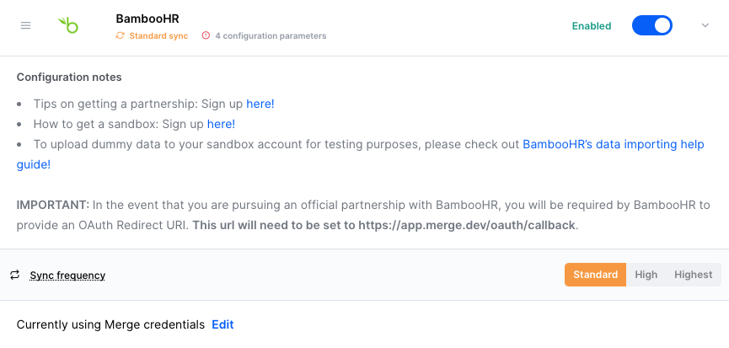729x348 pixels.
Task: Click the Standard sync status label
Action: pyautogui.click(x=158, y=35)
